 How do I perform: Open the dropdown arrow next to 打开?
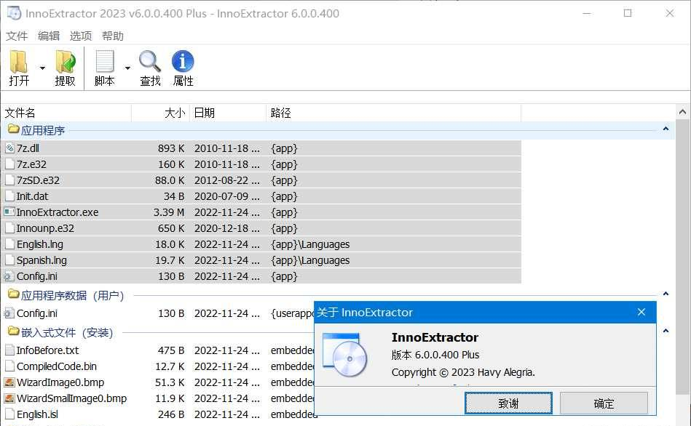pos(42,68)
